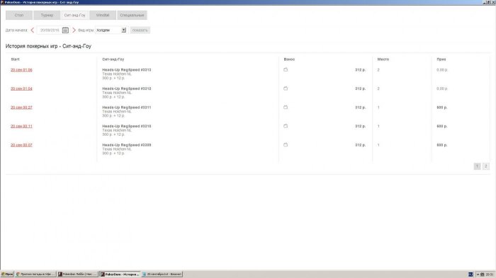Screen dimensions: 496x278
Task: Go to previous date with left arrow
Action: click(33, 30)
